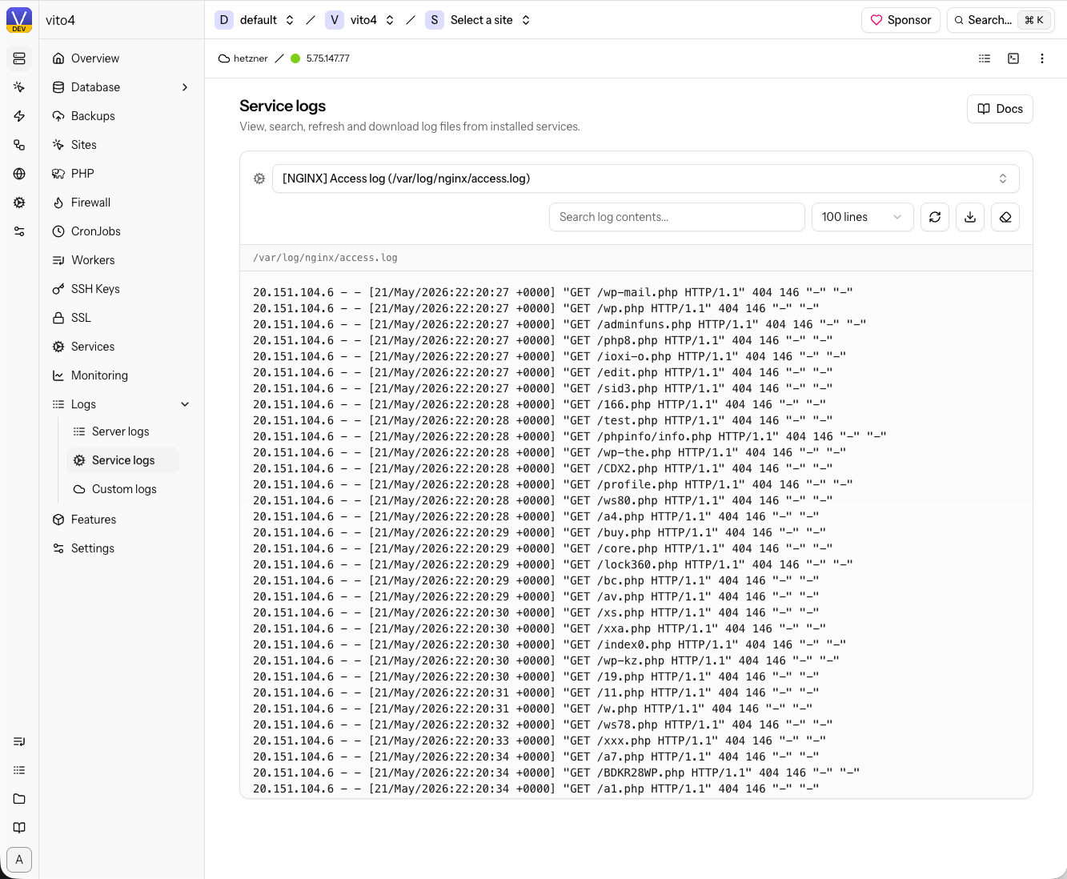
Task: Open the Select a site switcher
Action: click(x=479, y=20)
